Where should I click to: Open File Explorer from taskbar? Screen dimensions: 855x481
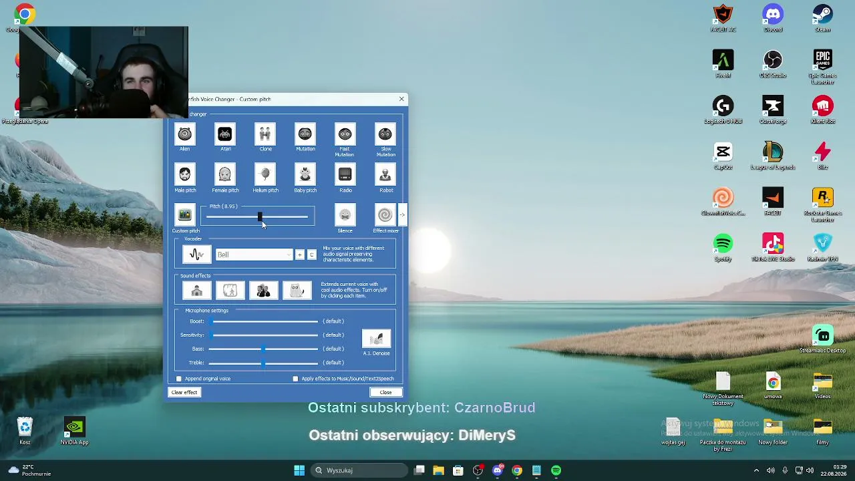click(x=438, y=470)
